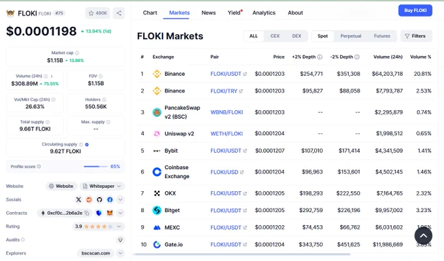Select the CEX exchange filter
The width and height of the screenshot is (444, 261).
(x=275, y=36)
